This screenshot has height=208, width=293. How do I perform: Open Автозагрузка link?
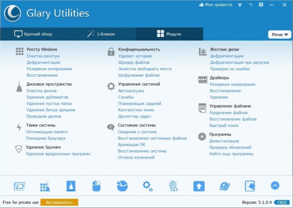(131, 91)
